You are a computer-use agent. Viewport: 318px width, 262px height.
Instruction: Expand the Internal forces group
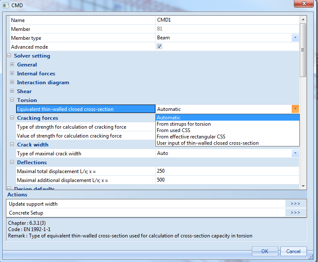click(12, 74)
